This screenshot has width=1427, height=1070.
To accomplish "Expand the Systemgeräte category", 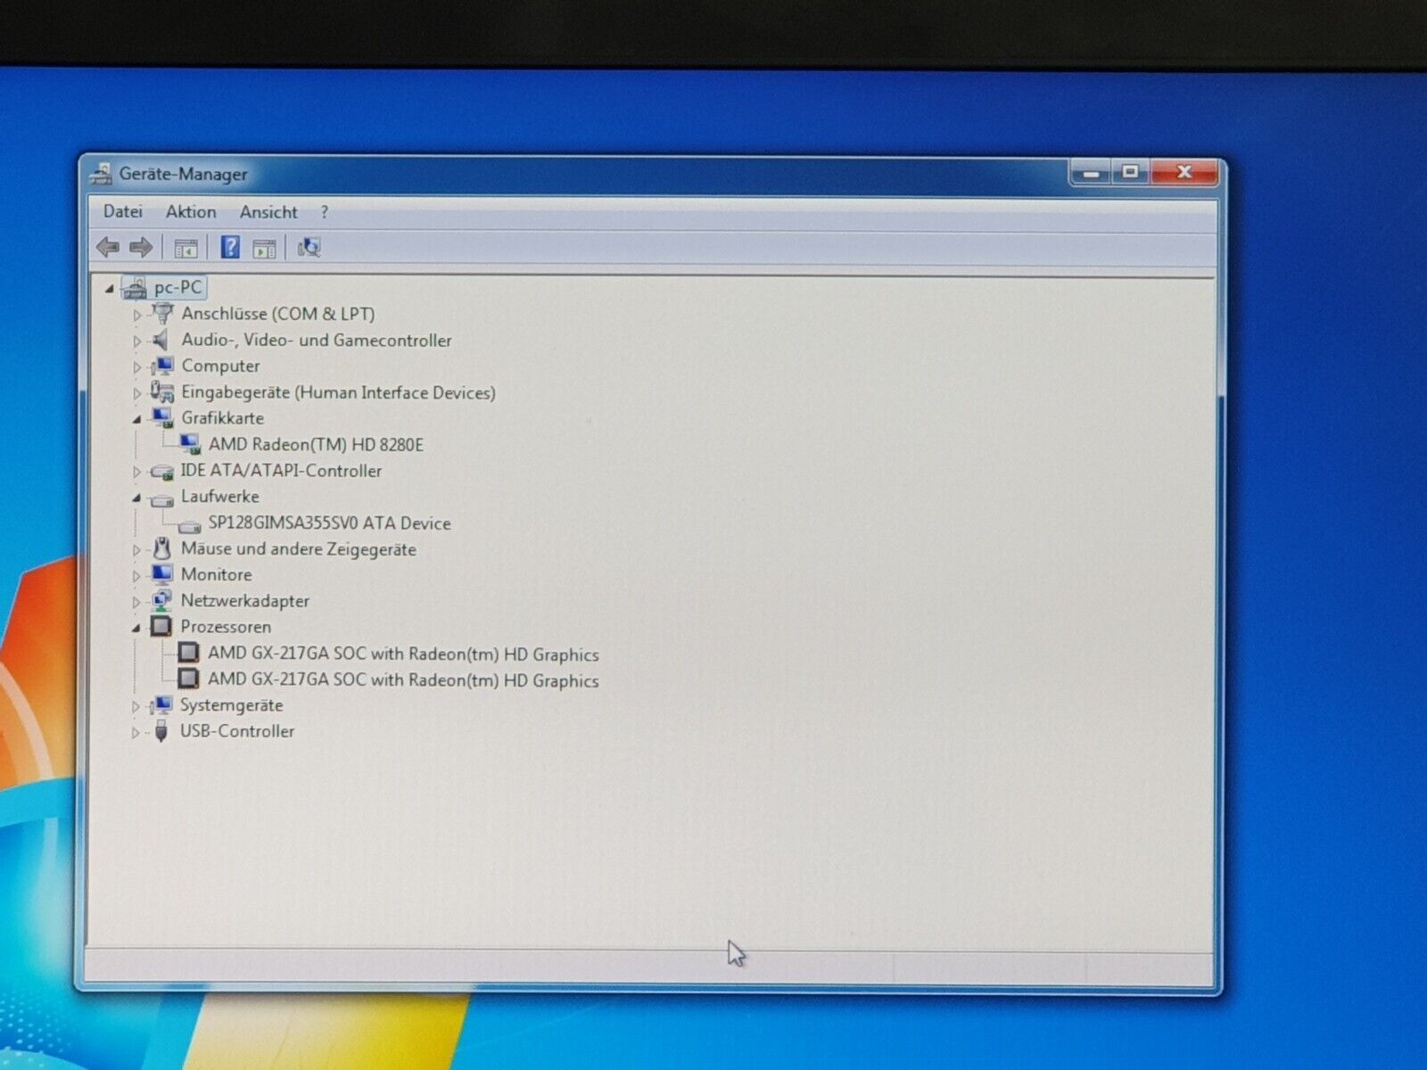I will (136, 706).
